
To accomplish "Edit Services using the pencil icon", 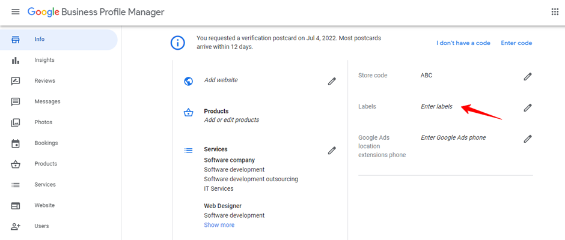I will pos(332,151).
